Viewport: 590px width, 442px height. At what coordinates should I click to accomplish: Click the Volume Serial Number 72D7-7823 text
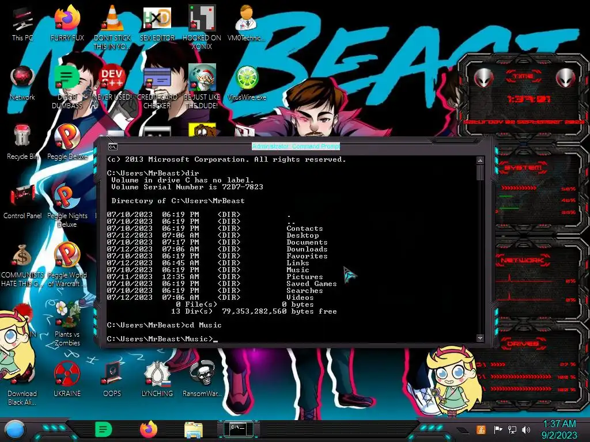click(187, 187)
